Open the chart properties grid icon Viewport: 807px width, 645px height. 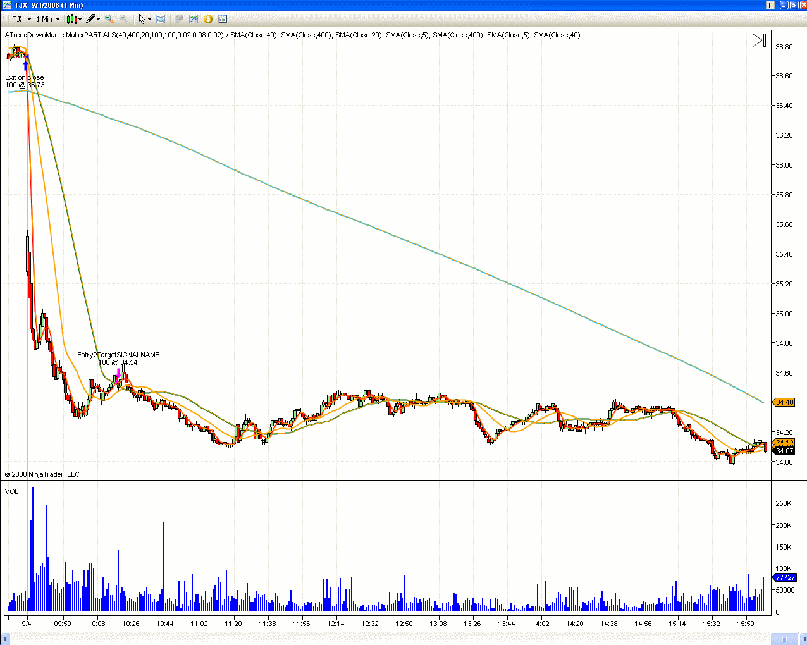(x=222, y=19)
